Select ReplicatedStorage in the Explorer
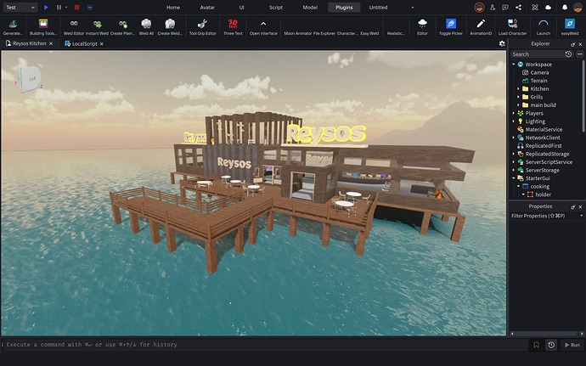Viewport: 586px width, 366px height. [x=547, y=154]
